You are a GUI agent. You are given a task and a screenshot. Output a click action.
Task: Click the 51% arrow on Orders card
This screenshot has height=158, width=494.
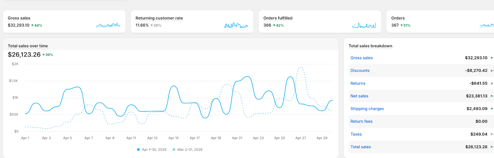tap(405, 25)
